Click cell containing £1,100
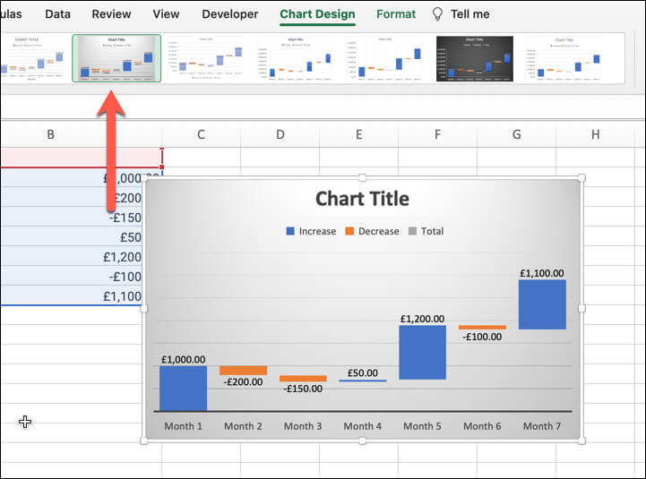 coord(72,296)
